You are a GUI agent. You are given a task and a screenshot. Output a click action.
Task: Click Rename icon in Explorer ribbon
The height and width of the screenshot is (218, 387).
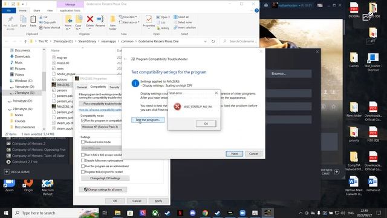tap(100, 21)
